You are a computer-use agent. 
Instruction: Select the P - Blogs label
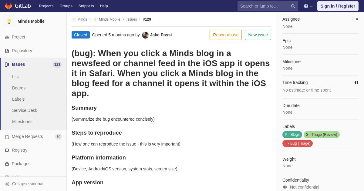292,135
